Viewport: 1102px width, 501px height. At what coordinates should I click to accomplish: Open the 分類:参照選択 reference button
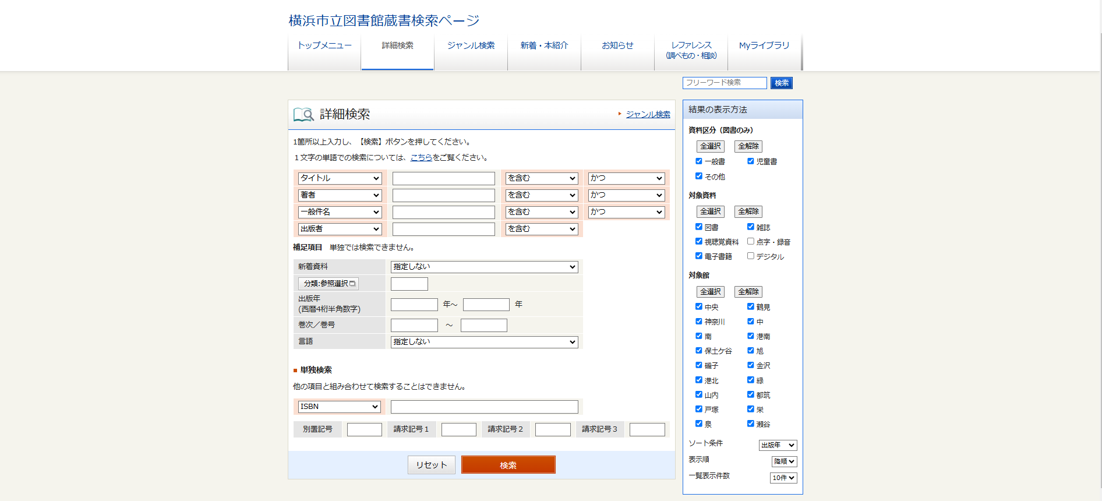(329, 284)
